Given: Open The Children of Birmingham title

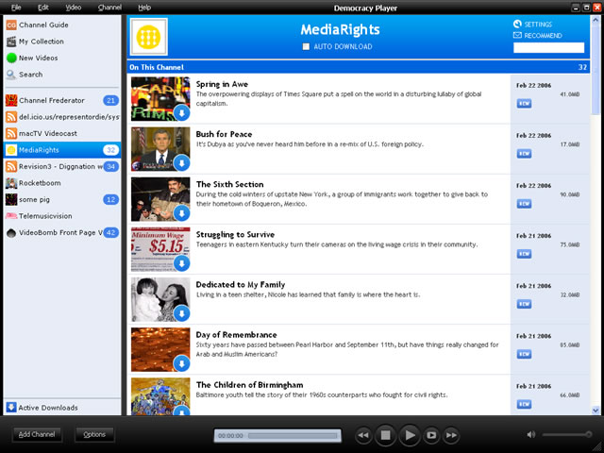Looking at the screenshot, I should pos(249,385).
